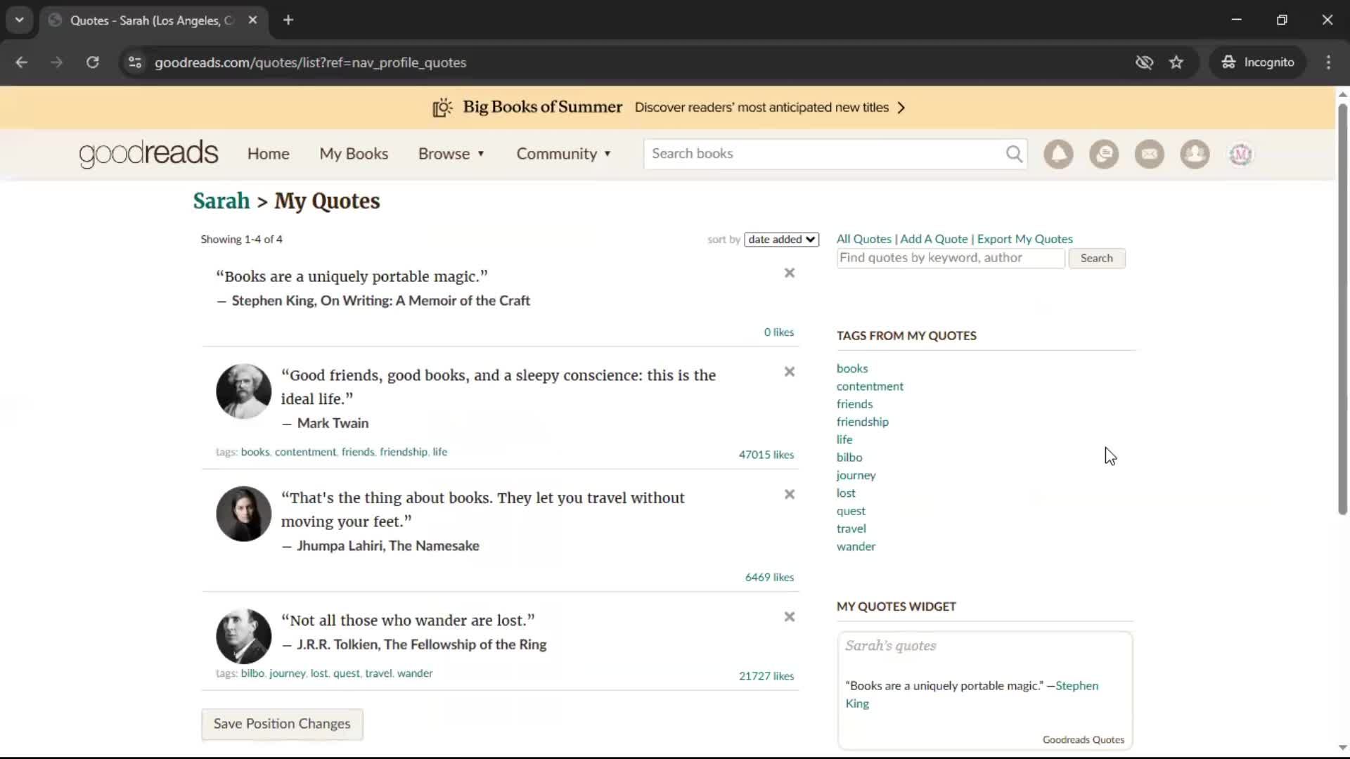Focus the Find quotes by keyword field
The image size is (1350, 759).
(x=951, y=258)
